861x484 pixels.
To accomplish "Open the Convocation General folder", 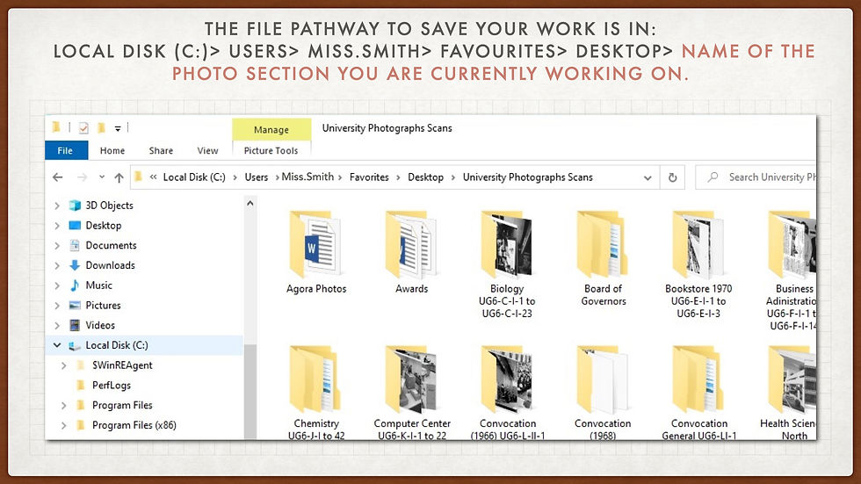I will [699, 393].
